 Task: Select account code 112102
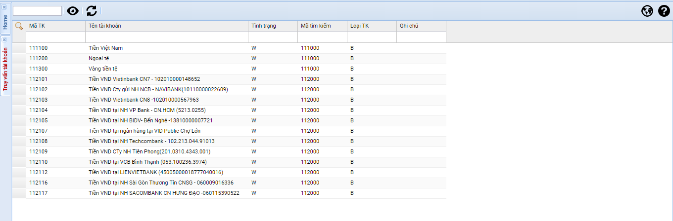(x=39, y=89)
